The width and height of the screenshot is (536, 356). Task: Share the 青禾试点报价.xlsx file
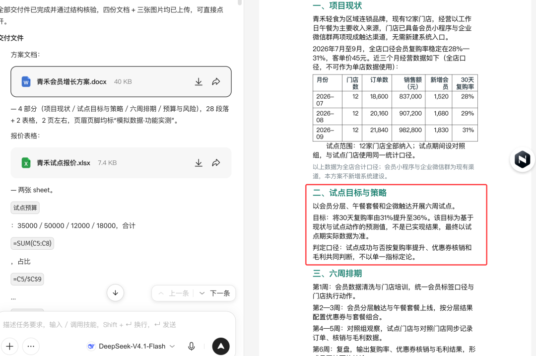216,163
